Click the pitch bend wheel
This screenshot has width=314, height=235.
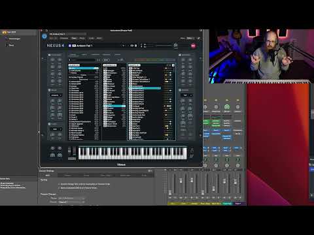point(69,151)
